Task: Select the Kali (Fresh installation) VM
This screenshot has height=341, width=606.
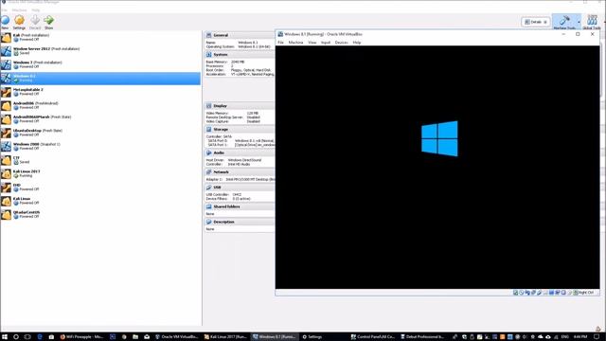Action: 100,38
